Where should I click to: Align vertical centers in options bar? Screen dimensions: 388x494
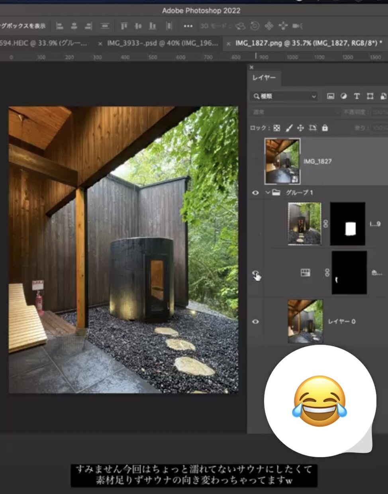click(x=138, y=26)
